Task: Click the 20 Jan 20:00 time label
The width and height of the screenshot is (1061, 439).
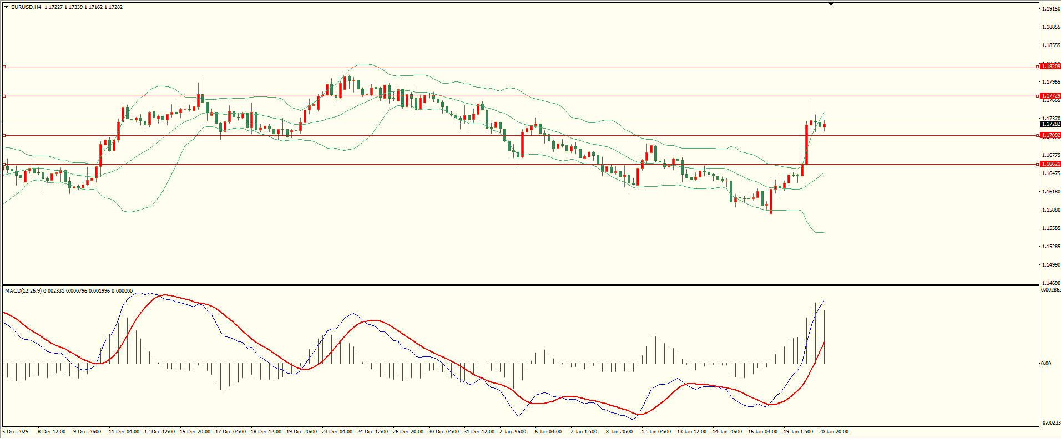Action: (833, 431)
